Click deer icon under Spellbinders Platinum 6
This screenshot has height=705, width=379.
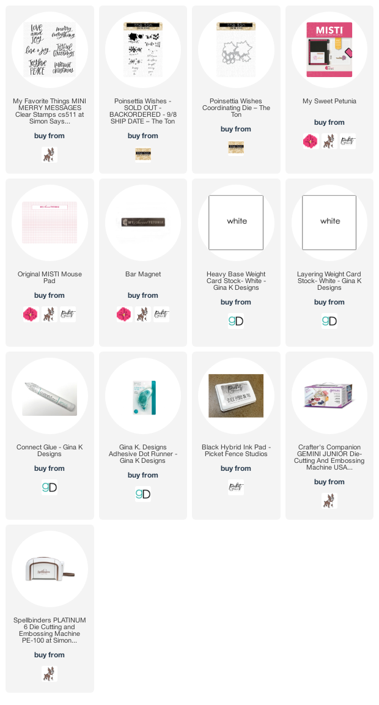[x=50, y=674]
